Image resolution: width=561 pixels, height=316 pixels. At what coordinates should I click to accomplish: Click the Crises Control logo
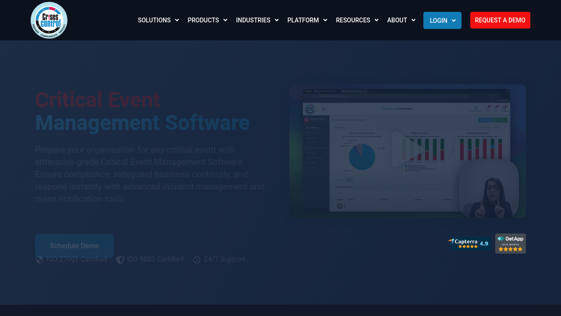tap(49, 20)
